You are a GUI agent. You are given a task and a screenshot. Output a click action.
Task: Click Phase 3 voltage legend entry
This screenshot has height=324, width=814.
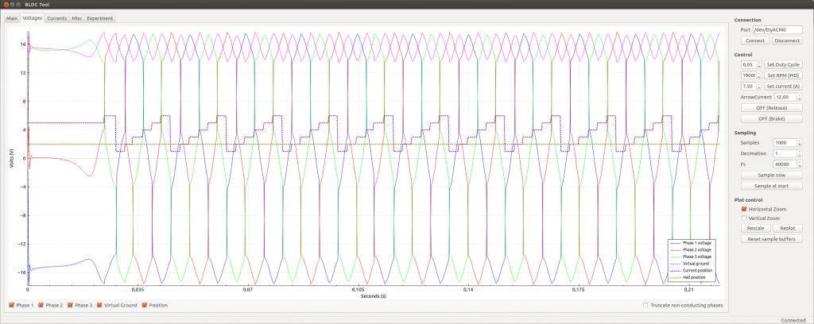[x=691, y=256]
